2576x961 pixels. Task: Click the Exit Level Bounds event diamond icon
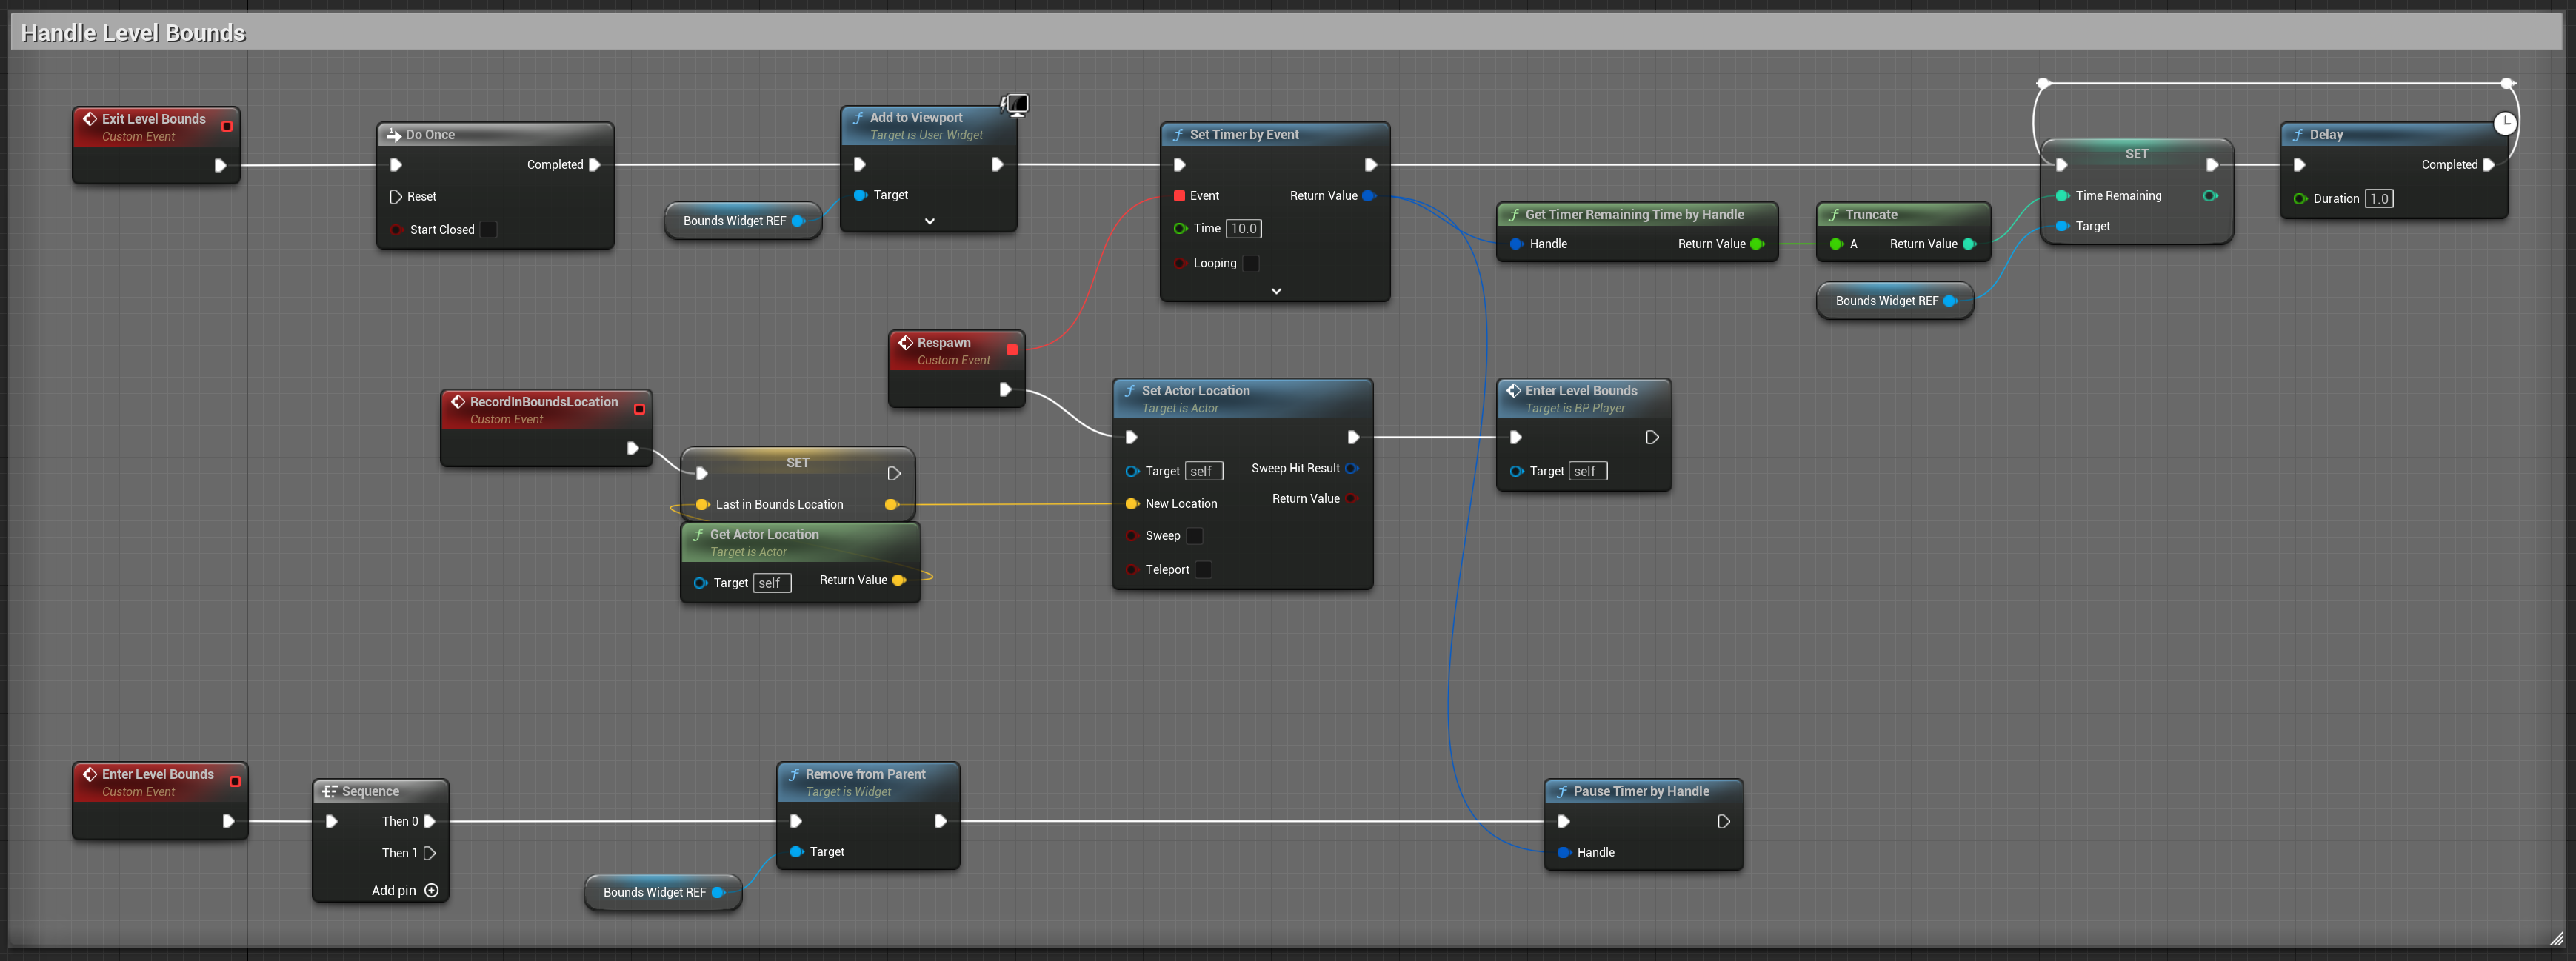90,119
